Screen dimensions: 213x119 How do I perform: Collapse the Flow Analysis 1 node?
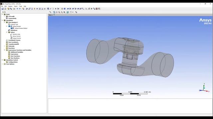coord(4,22)
